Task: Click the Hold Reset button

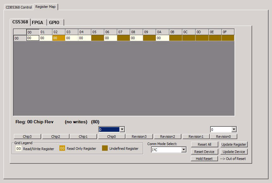Action: 204,159
